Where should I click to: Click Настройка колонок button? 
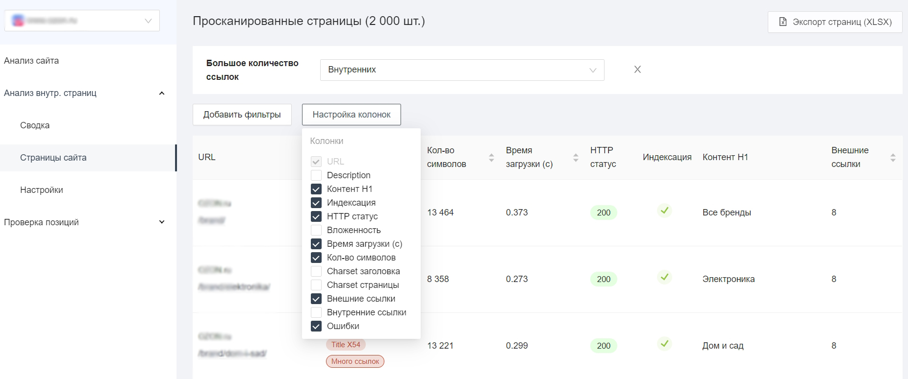[352, 115]
